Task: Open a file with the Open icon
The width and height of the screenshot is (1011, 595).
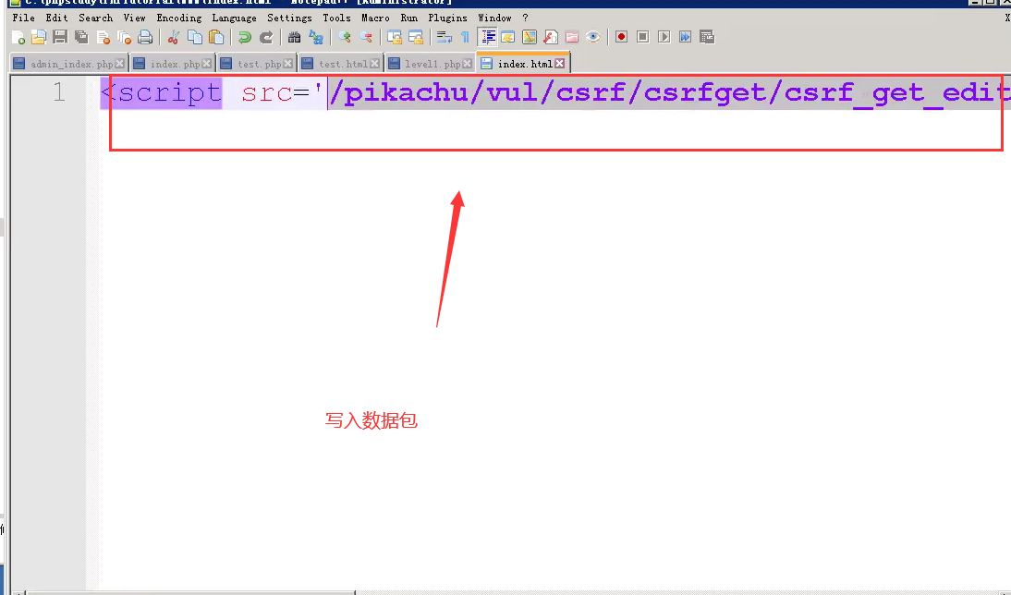Action: pos(39,37)
